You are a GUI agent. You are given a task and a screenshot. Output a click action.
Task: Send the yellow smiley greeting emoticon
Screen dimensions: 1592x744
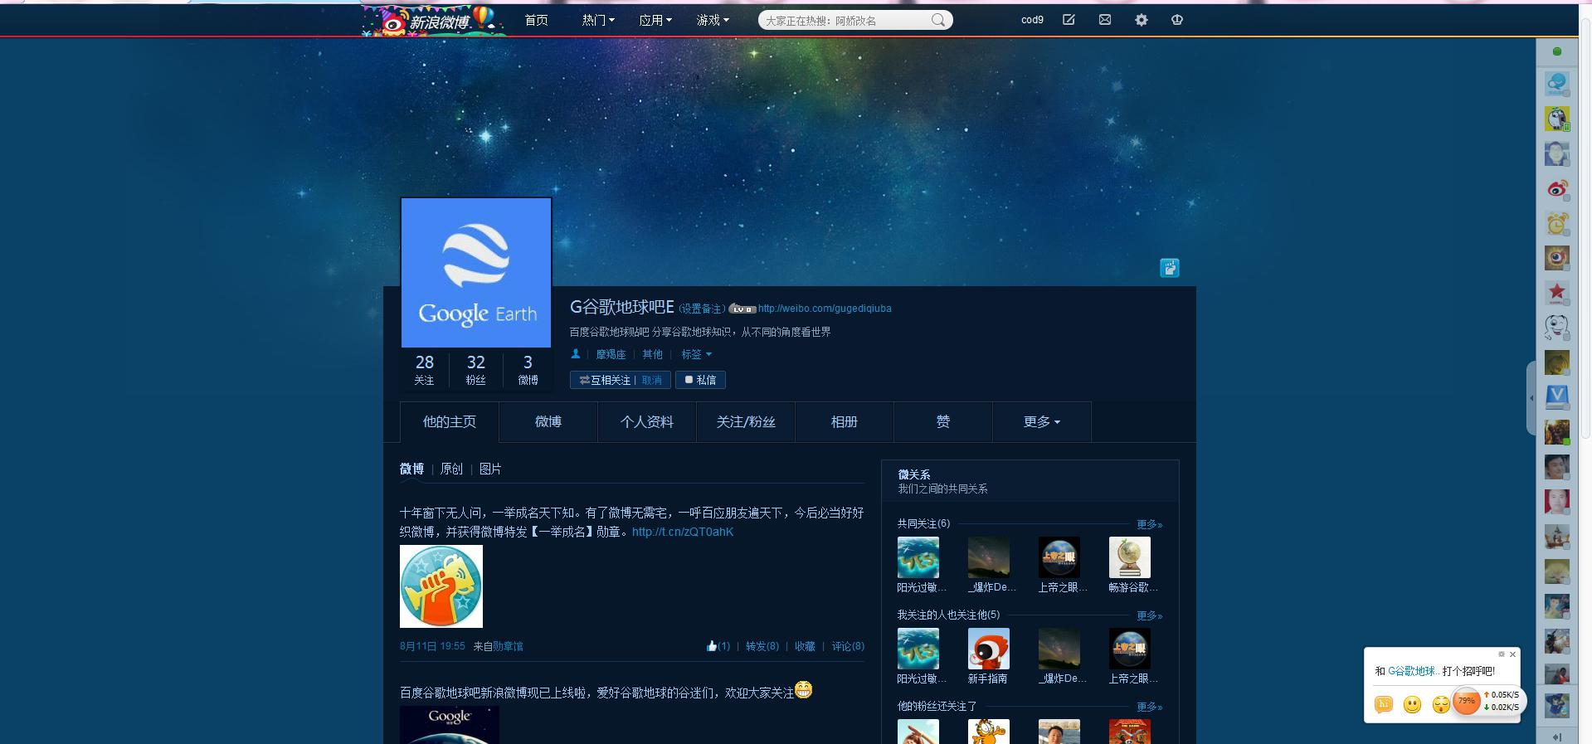pos(1412,704)
